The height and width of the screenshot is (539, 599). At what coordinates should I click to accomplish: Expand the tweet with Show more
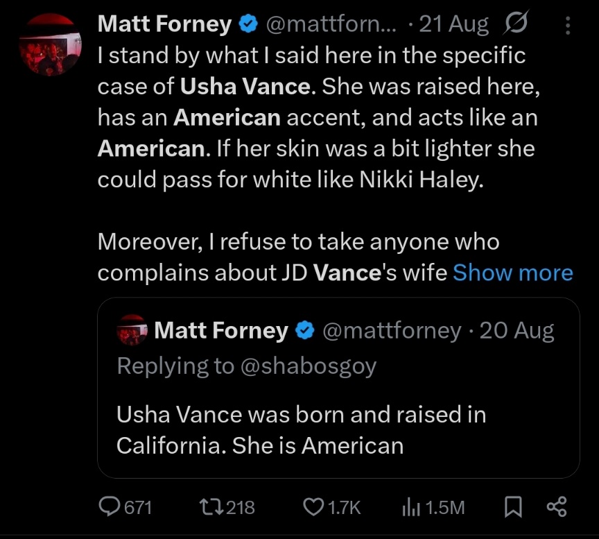coord(512,273)
